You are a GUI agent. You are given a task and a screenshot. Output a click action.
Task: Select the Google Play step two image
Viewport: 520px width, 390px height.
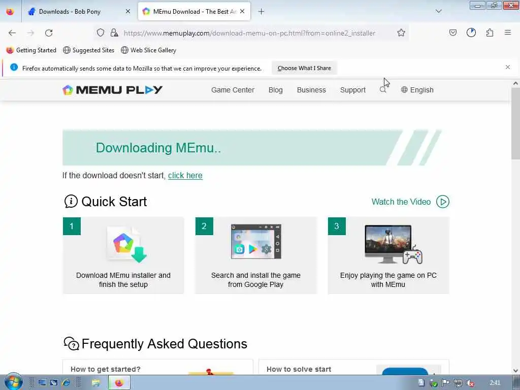click(256, 241)
